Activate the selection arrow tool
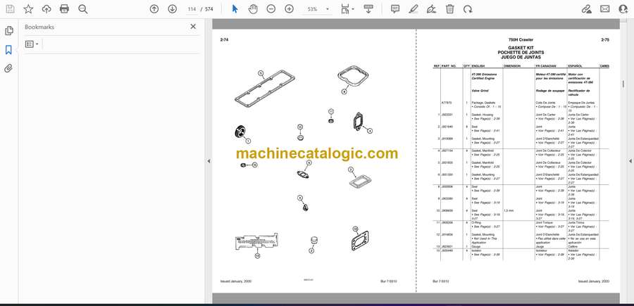Screen dimensions: 634x306 pyautogui.click(x=235, y=9)
